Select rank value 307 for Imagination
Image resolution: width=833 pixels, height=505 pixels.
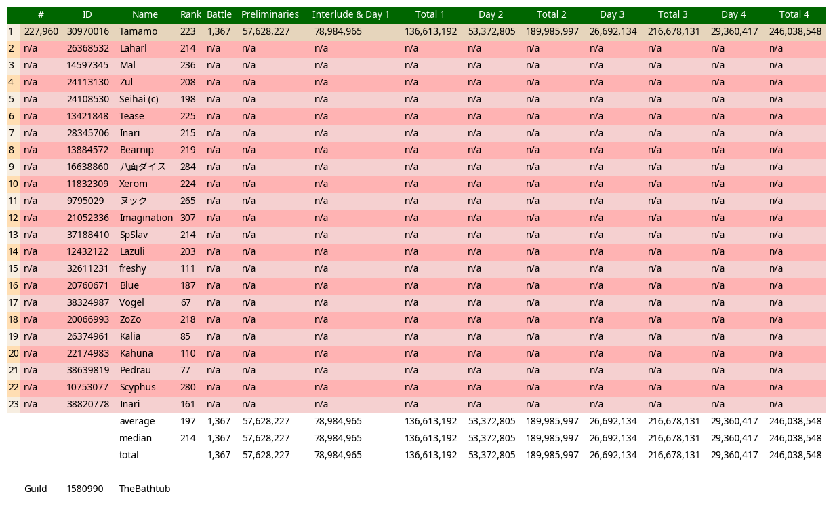pos(188,218)
